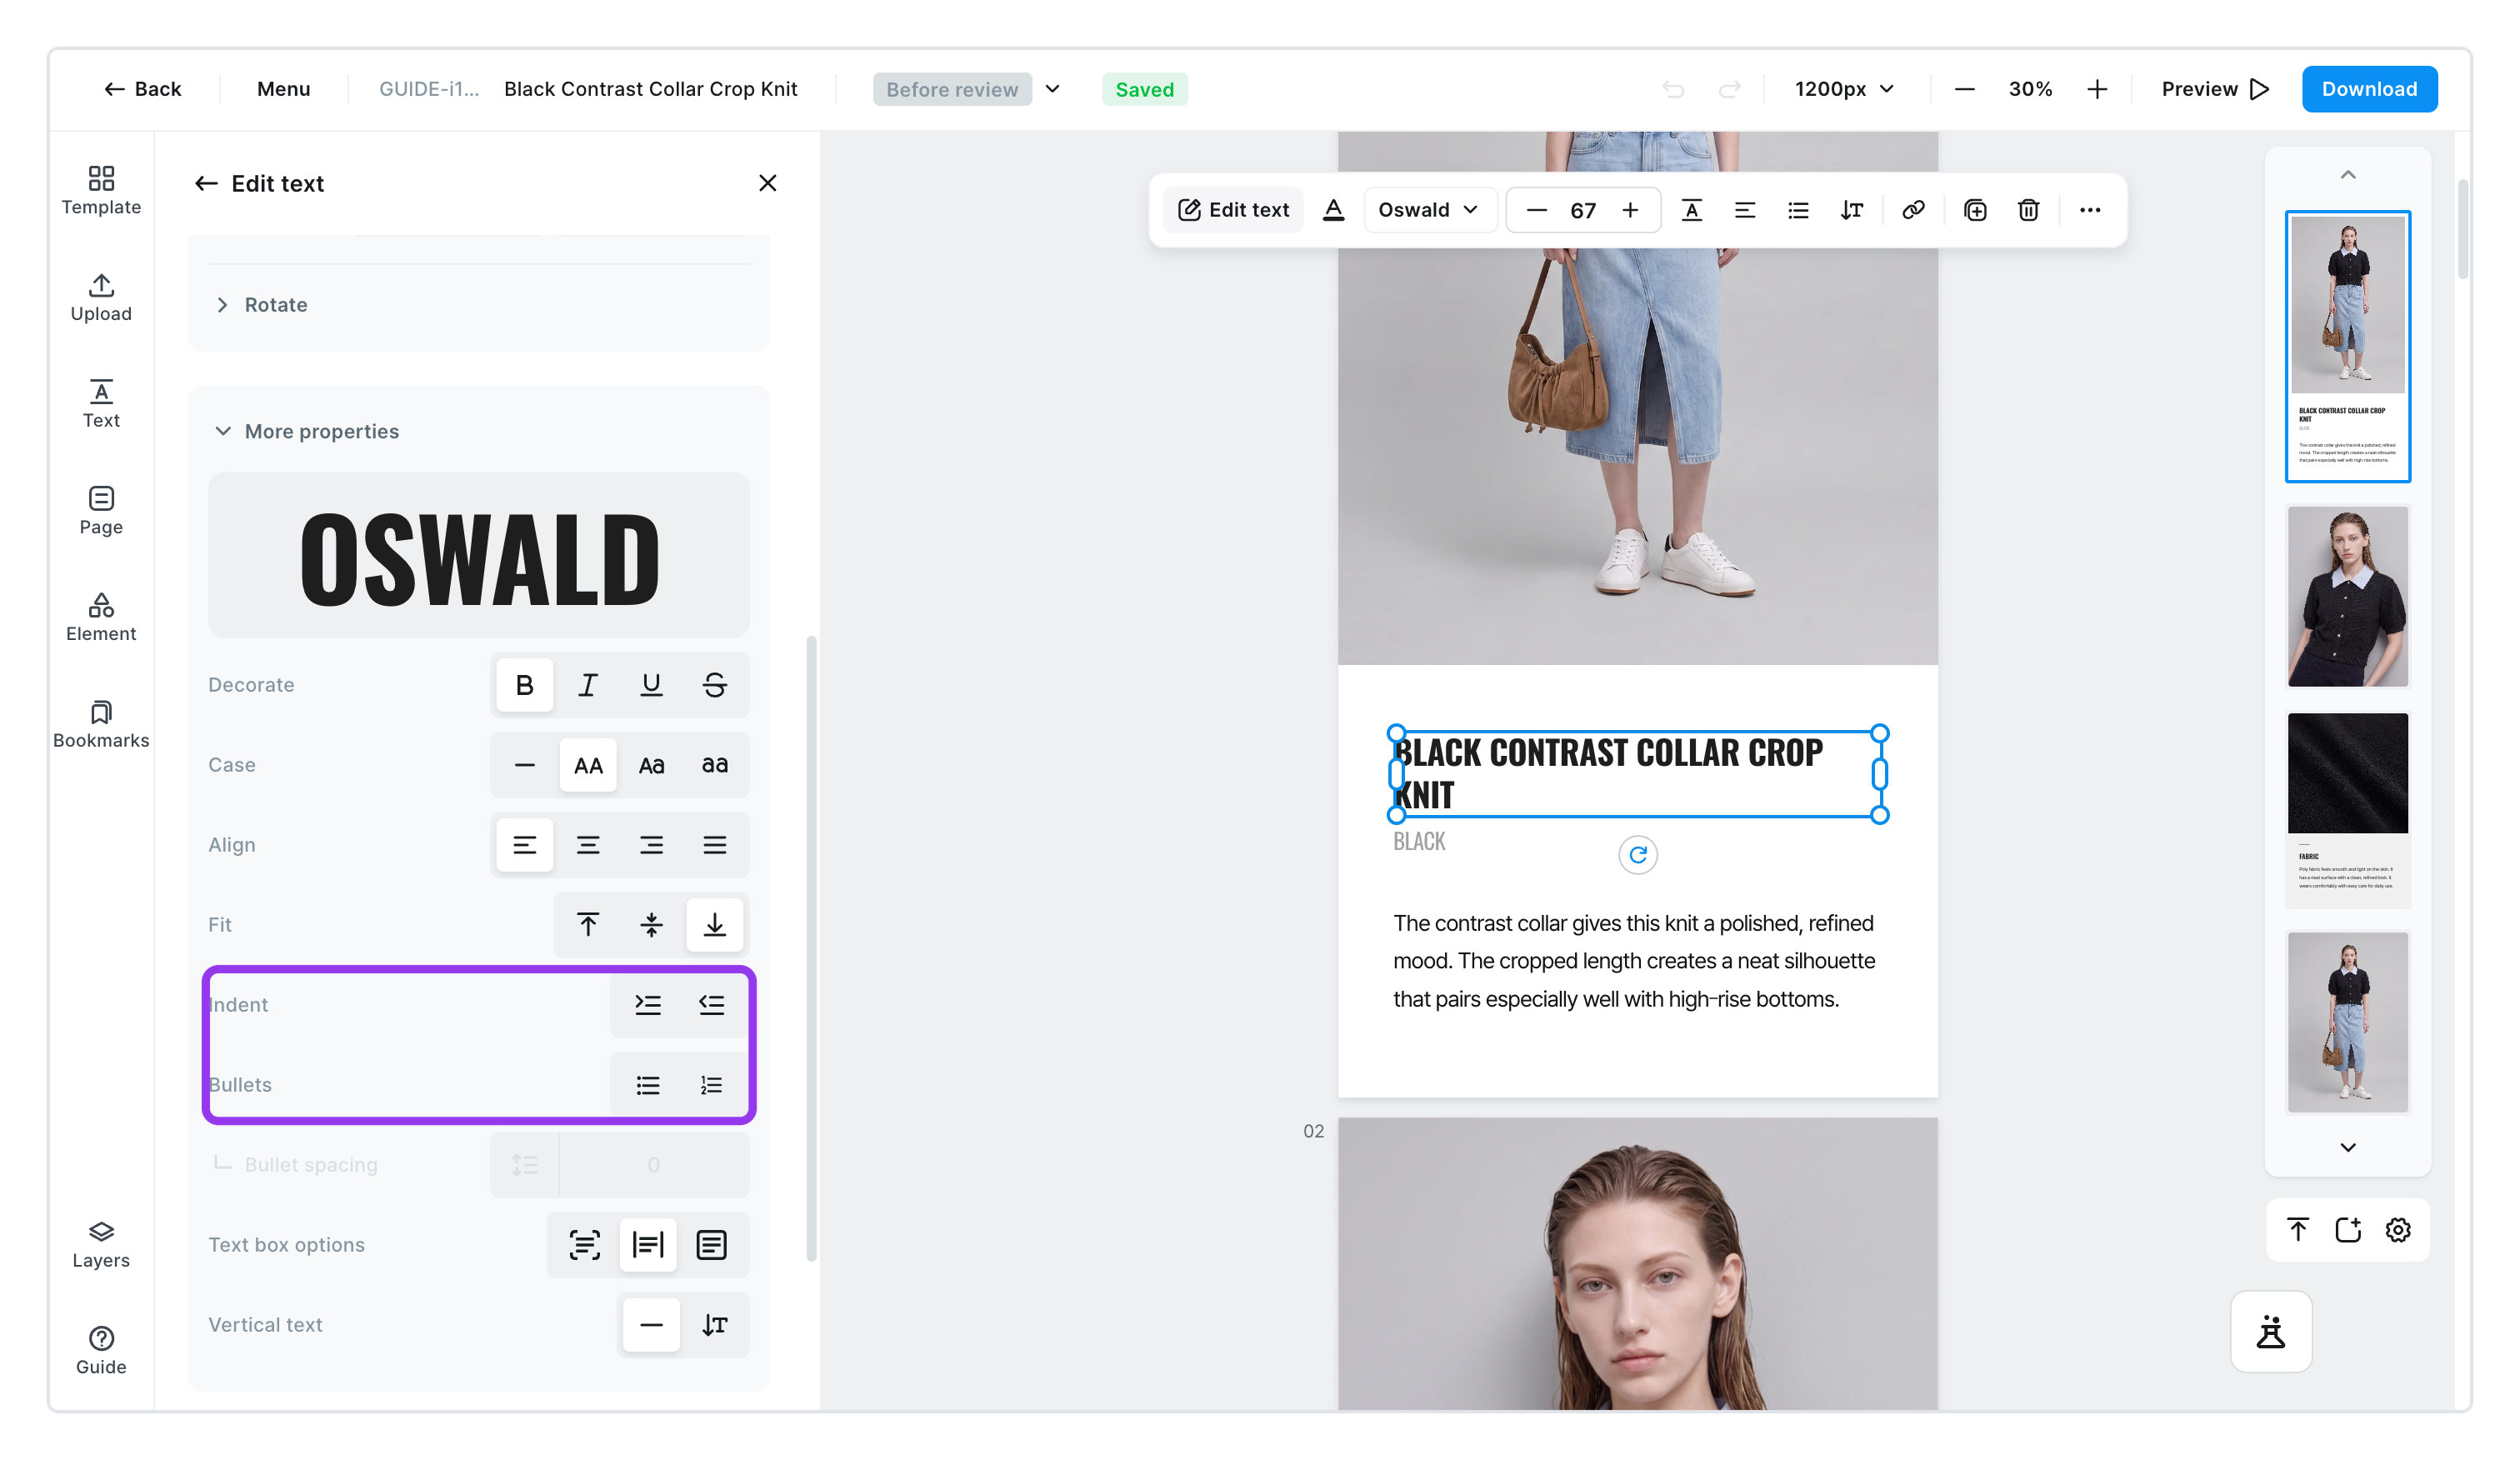Image resolution: width=2520 pixels, height=1460 pixels.
Task: Open the Menu item in top bar
Action: click(283, 89)
